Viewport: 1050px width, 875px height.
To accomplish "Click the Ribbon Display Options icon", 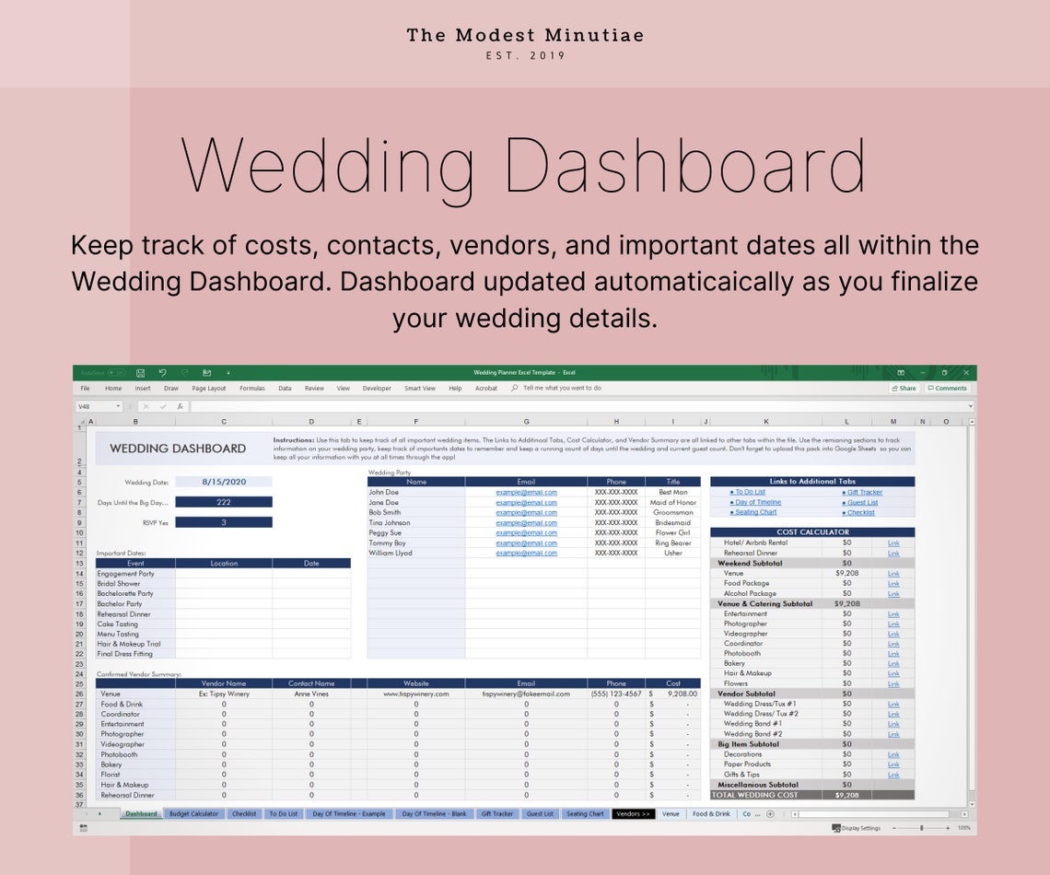I will pyautogui.click(x=900, y=371).
